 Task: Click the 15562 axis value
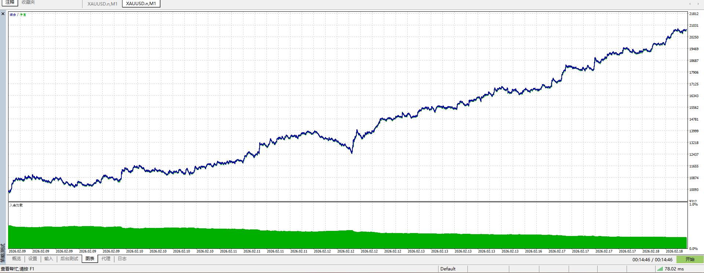(694, 108)
